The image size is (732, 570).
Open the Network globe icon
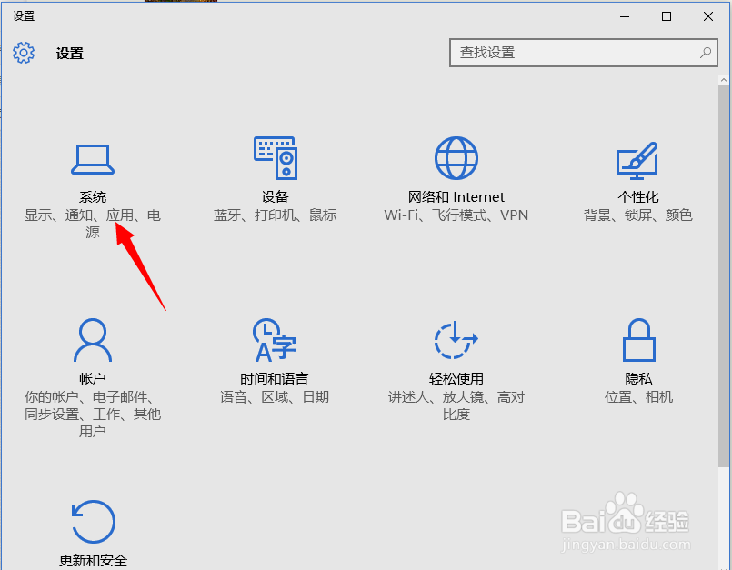(456, 158)
